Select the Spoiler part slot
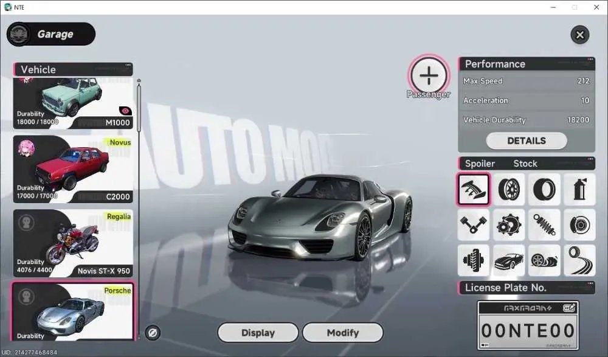 (474, 189)
